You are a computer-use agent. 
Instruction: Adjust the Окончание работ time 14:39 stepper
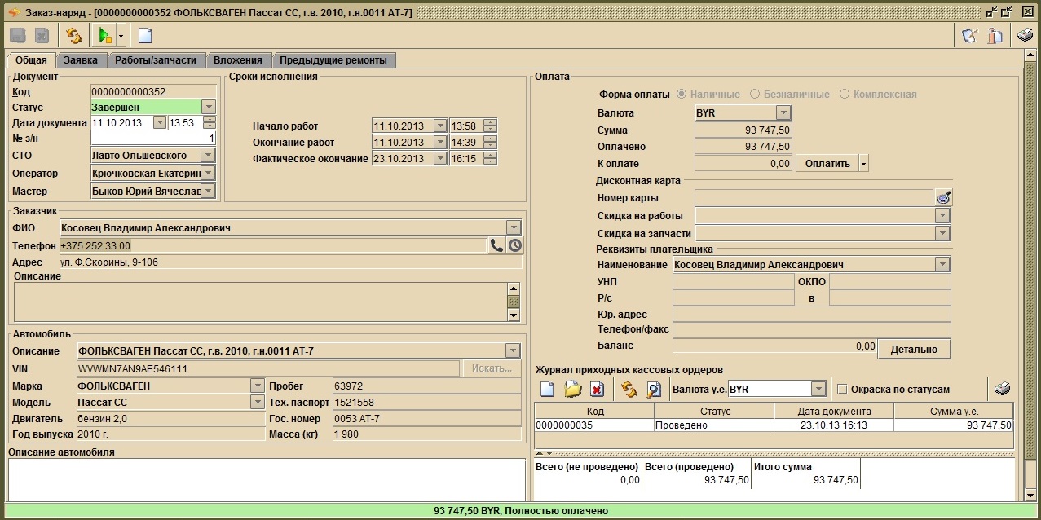tap(490, 143)
